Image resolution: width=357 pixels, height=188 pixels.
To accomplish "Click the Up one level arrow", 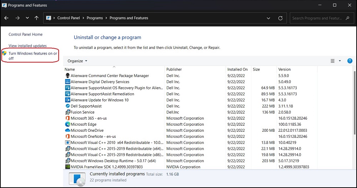I will tap(36, 18).
